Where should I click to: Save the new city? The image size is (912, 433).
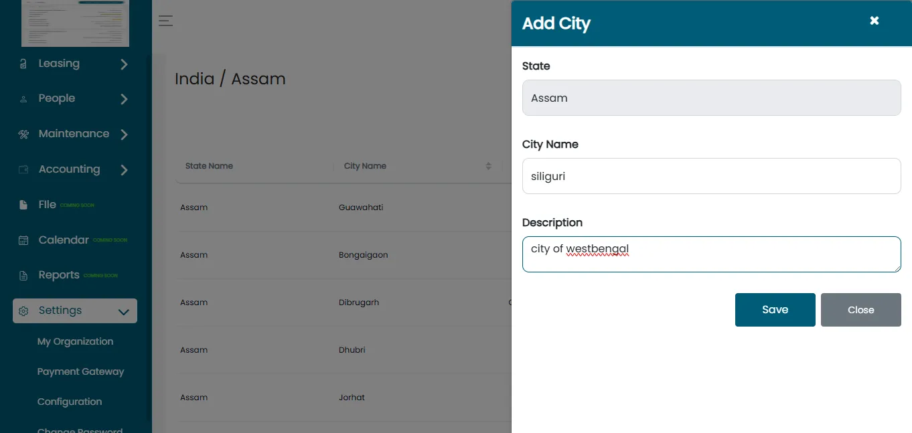coord(775,310)
